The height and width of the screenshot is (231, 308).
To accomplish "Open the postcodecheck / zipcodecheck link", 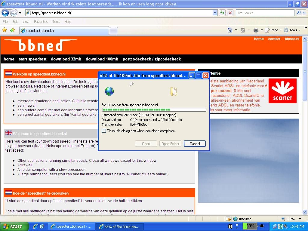I will [x=152, y=59].
